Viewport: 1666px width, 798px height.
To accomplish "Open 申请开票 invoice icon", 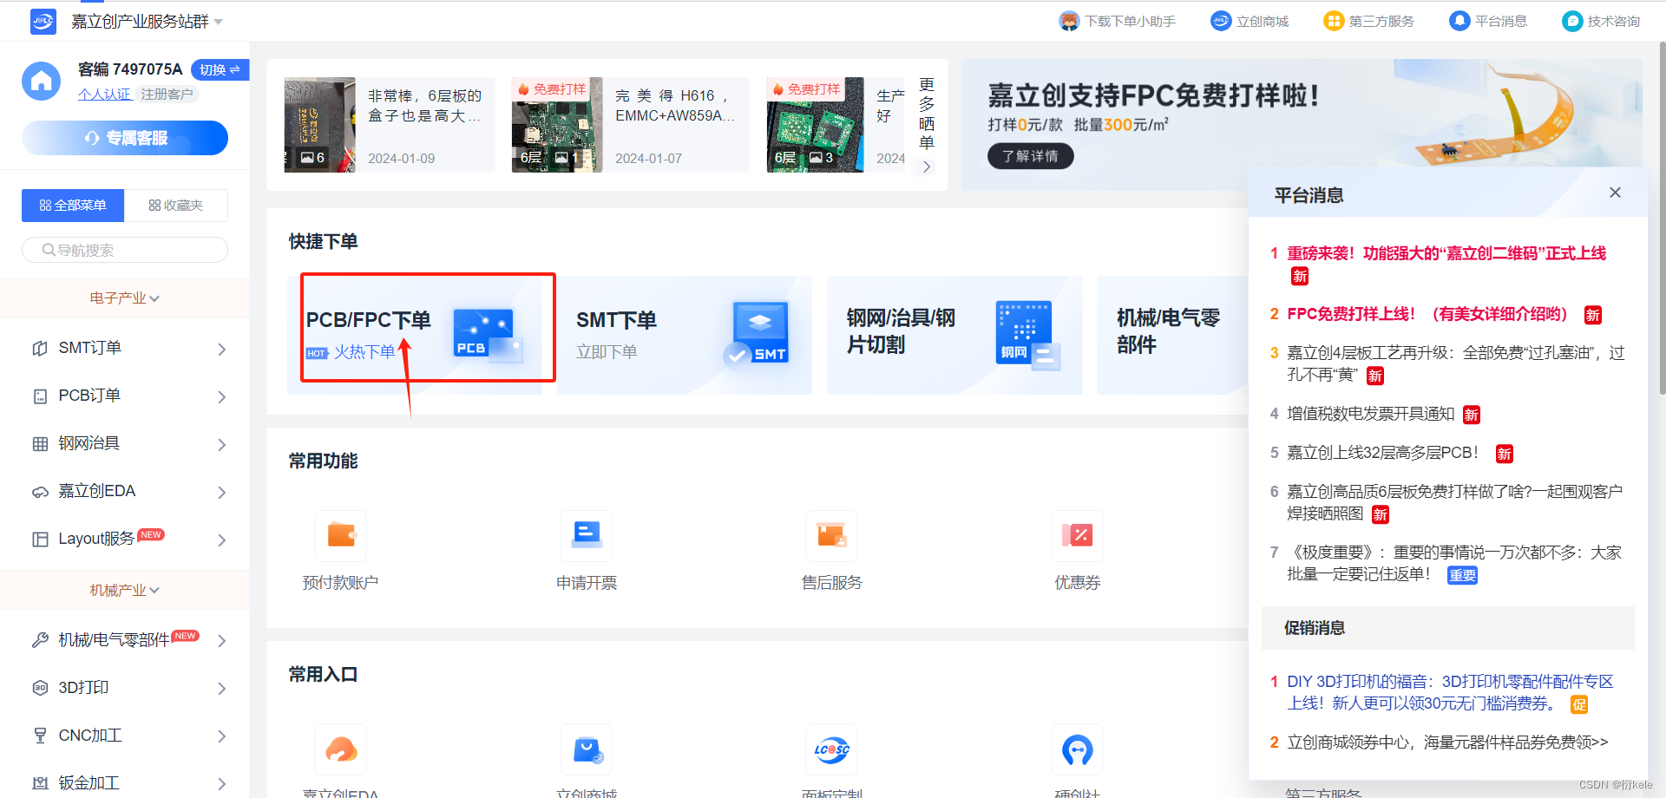I will coord(587,534).
